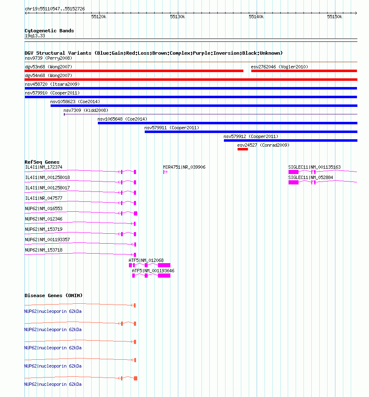
Task: Open the nsv1058623 (Coe2014) label
Action: click(x=75, y=102)
